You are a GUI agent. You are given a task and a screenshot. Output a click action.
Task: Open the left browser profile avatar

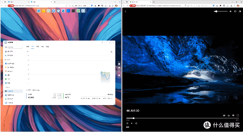point(116,5)
